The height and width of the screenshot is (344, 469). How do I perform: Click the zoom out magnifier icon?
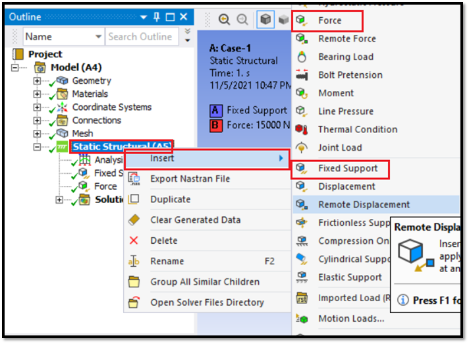coord(242,20)
